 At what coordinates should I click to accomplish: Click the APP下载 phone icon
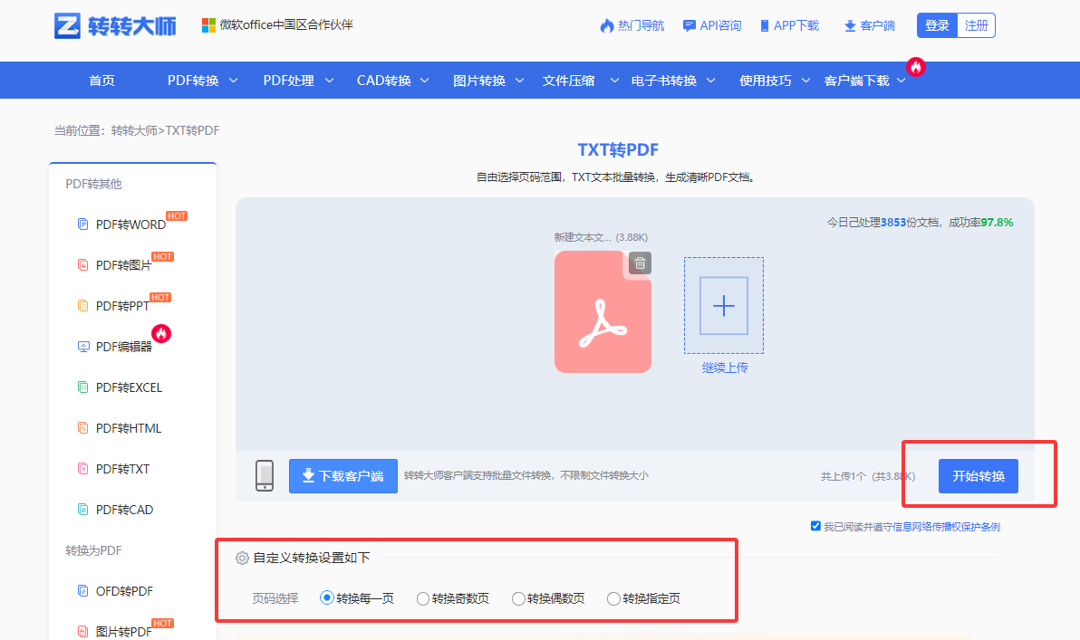tap(765, 26)
